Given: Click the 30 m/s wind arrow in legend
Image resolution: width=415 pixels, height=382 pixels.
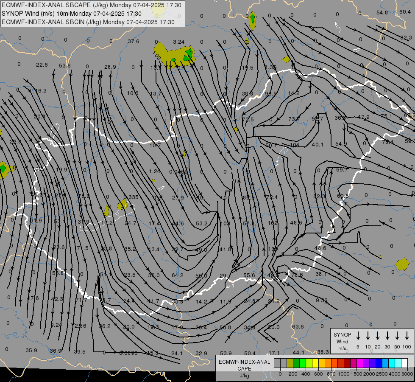Looking at the screenshot, I should pyautogui.click(x=387, y=336).
